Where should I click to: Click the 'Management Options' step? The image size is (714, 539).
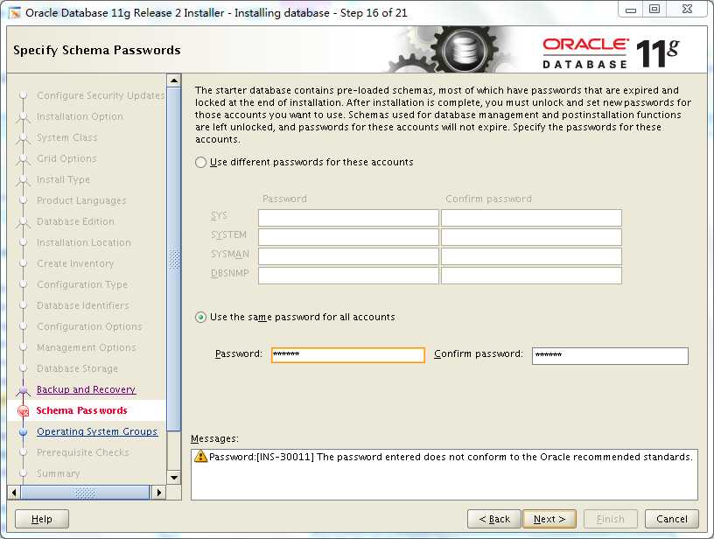87,347
